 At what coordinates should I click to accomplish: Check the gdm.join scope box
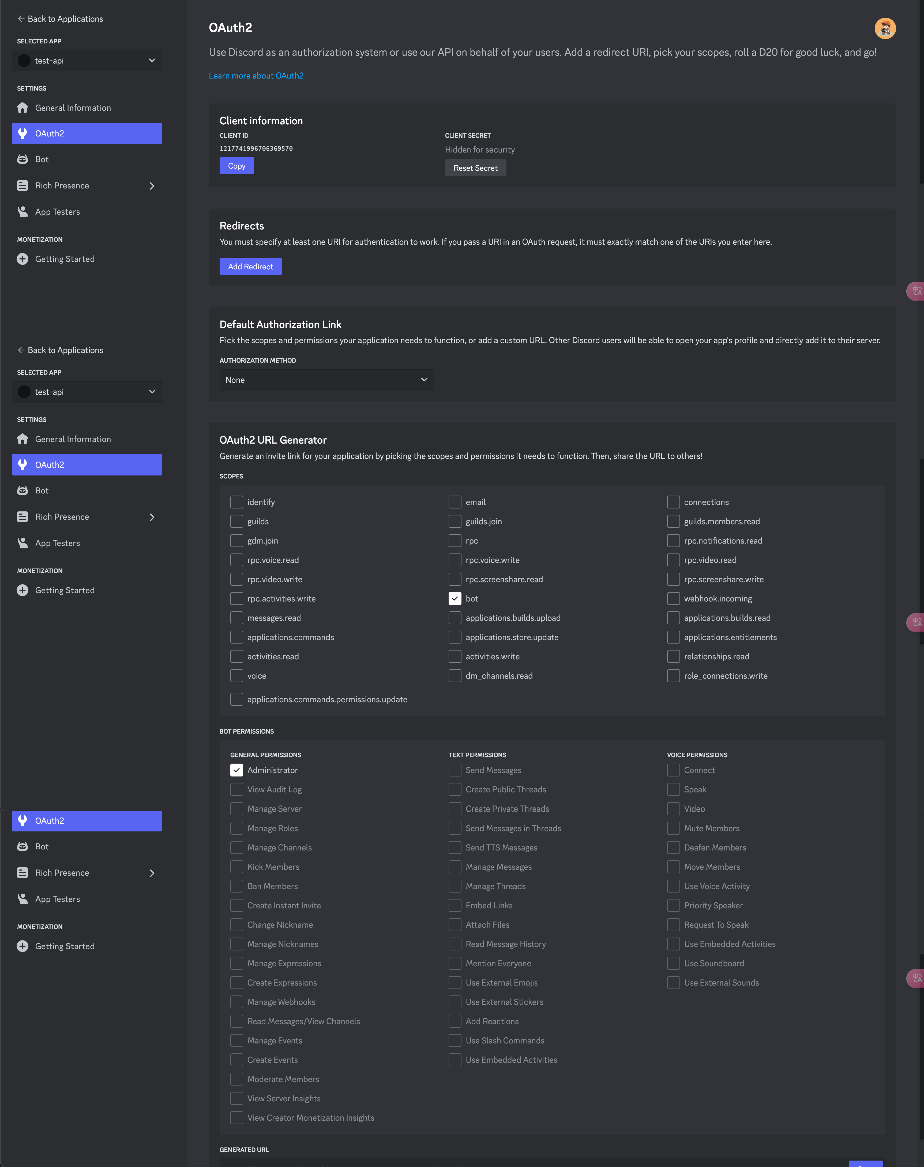click(x=236, y=541)
